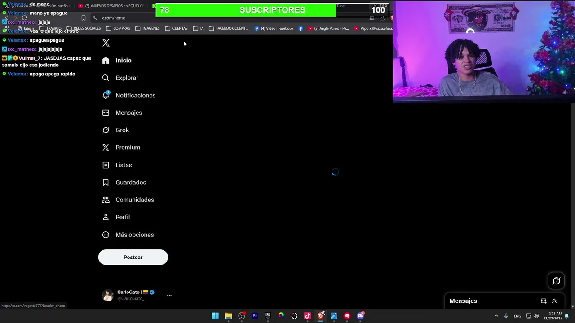Open Brave browser from taskbar
Image resolution: width=575 pixels, height=323 pixels.
pos(321,316)
